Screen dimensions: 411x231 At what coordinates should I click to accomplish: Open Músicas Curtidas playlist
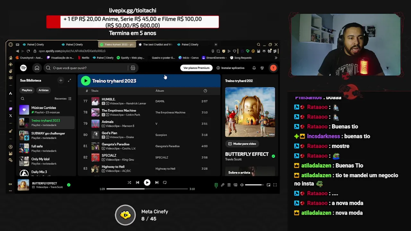click(46, 110)
